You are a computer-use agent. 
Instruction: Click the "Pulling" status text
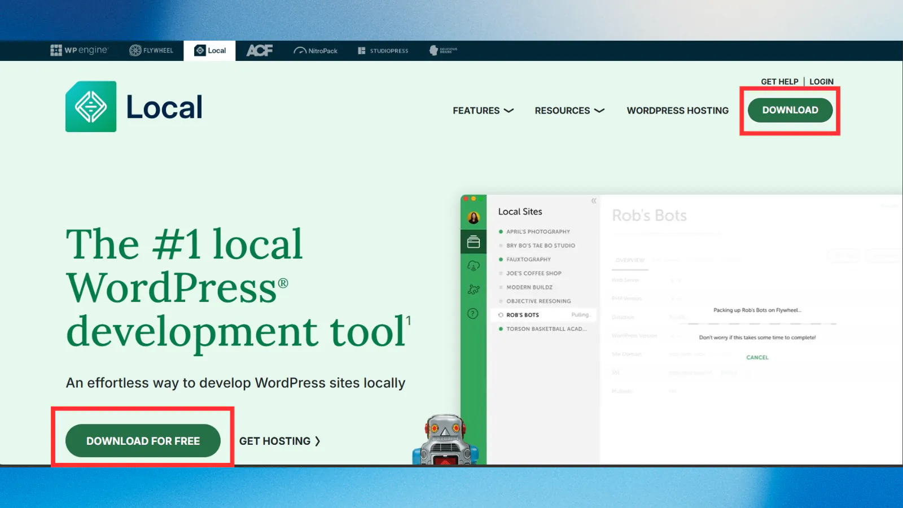[581, 315]
